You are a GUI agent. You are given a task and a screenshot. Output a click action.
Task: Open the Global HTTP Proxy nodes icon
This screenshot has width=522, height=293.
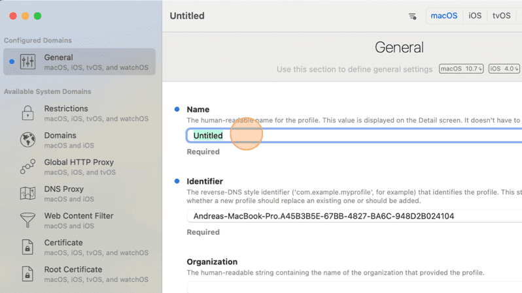point(27,166)
